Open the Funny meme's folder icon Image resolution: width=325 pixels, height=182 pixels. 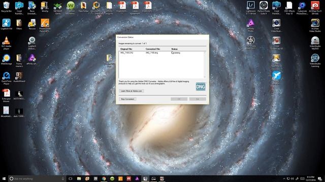point(19,61)
